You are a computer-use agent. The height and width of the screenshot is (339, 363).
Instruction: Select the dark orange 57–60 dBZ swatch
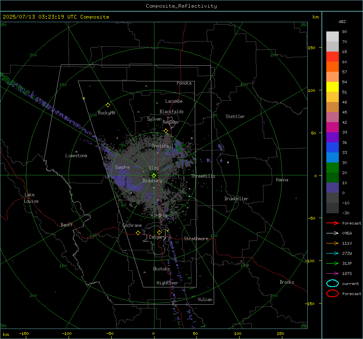coord(332,67)
